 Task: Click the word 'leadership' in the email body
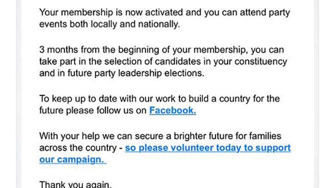pyautogui.click(x=140, y=73)
